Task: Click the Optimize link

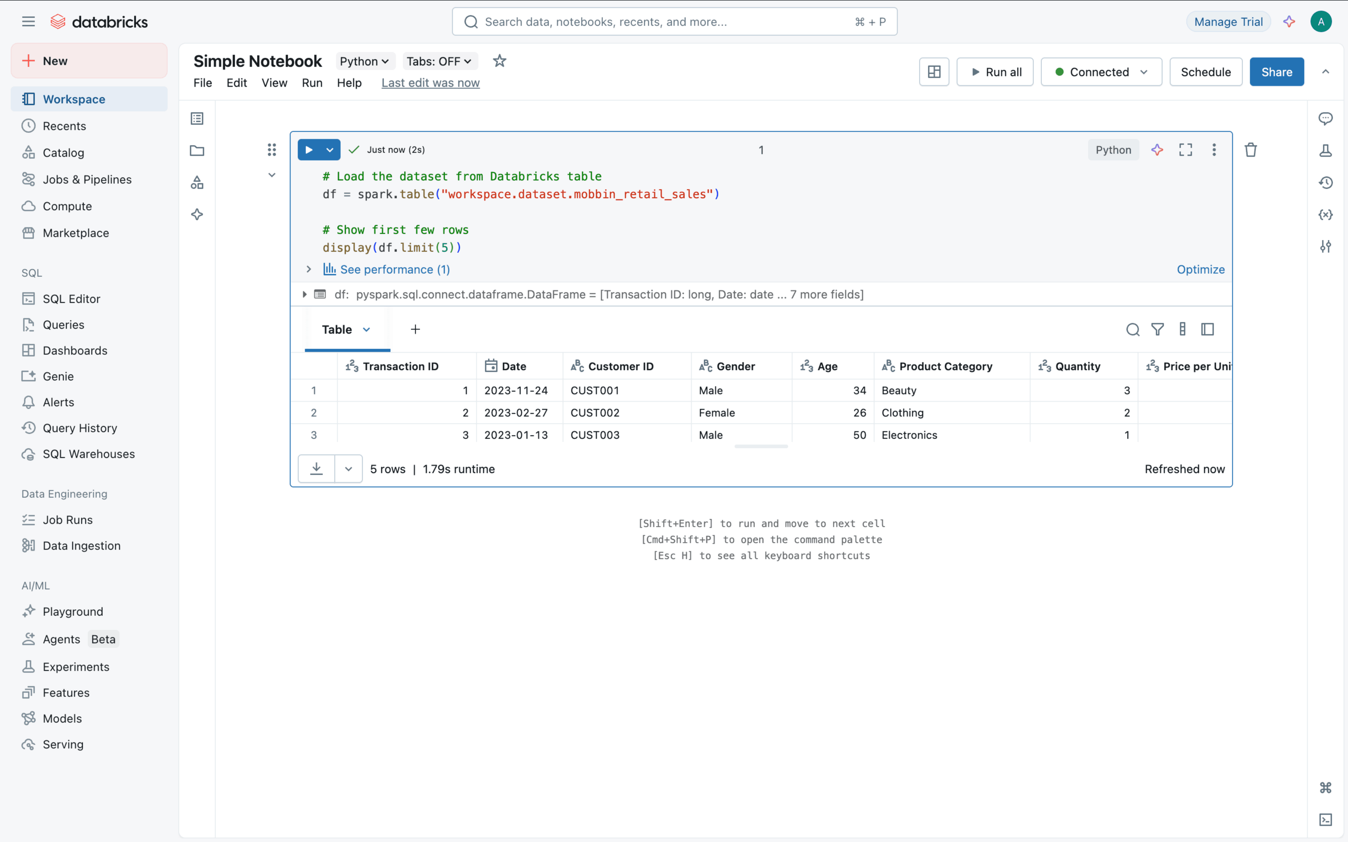Action: pos(1200,270)
